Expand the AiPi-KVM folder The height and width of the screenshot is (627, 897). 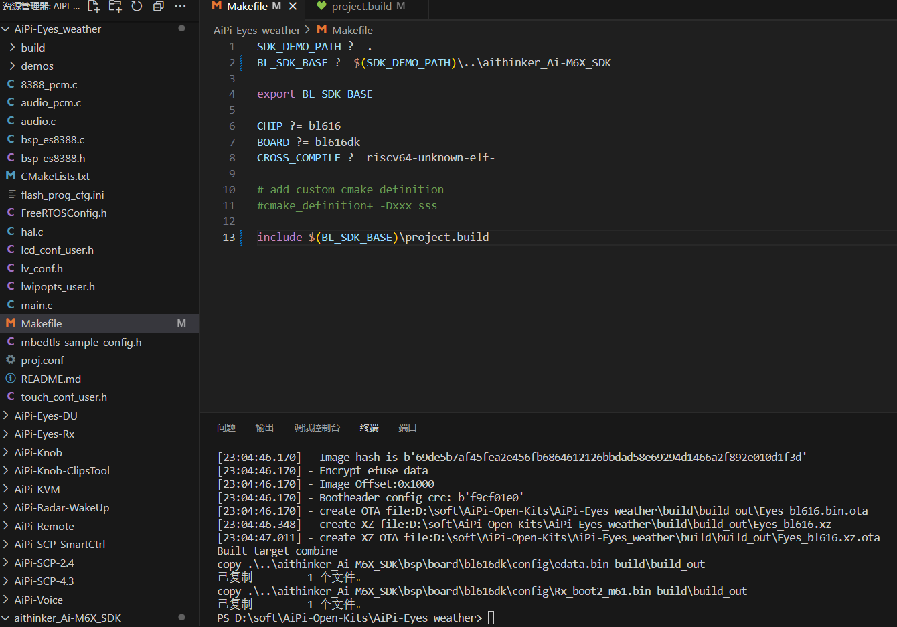click(100, 489)
